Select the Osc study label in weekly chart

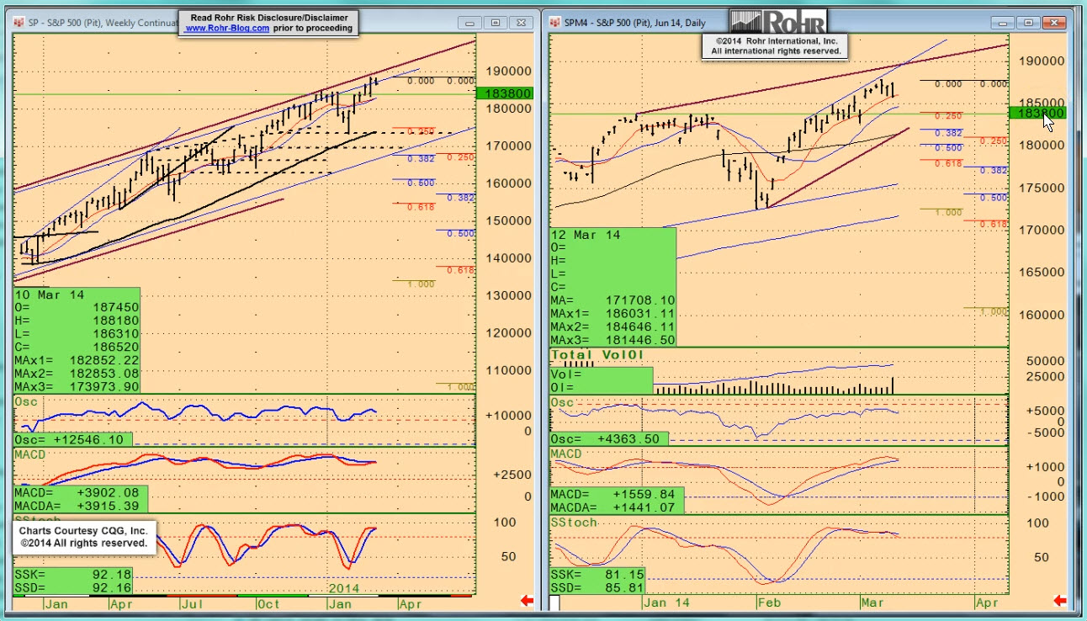pos(25,402)
